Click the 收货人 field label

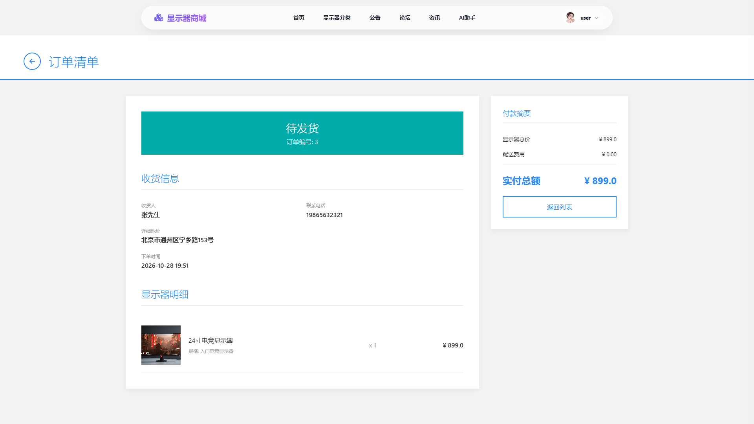(148, 206)
